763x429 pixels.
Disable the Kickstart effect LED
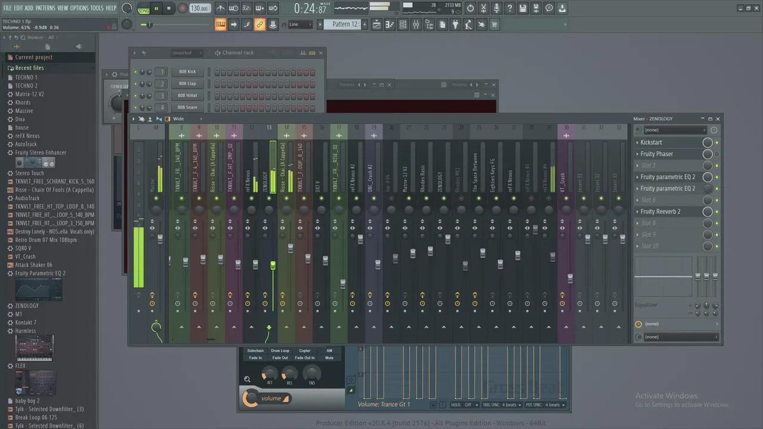coord(717,142)
